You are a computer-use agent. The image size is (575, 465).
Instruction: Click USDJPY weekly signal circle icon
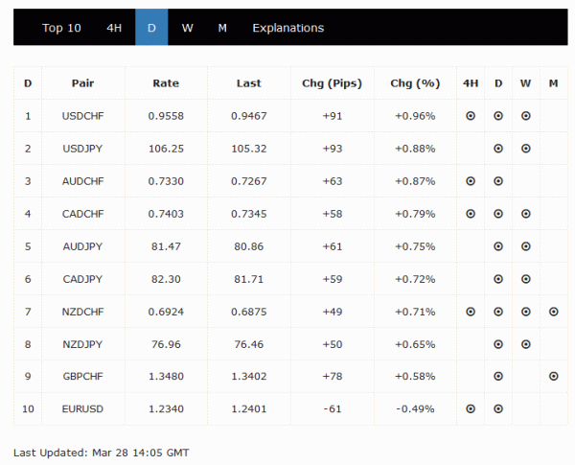[x=526, y=149]
